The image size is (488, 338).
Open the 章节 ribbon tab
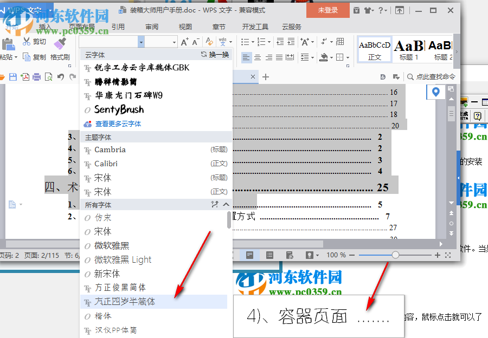coord(219,27)
